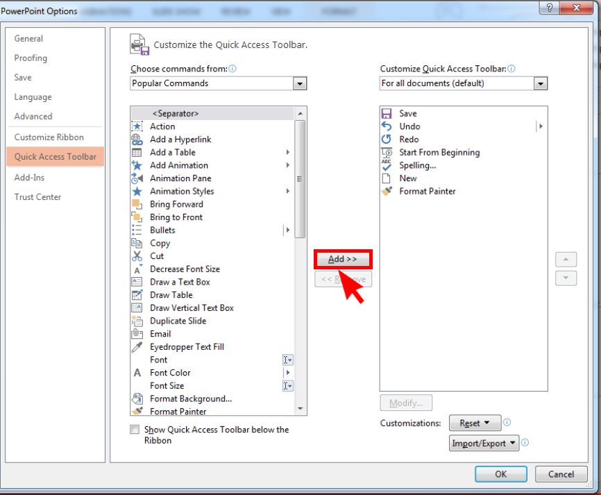601x495 pixels.
Task: Select the Start From Beginning icon
Action: coord(387,152)
